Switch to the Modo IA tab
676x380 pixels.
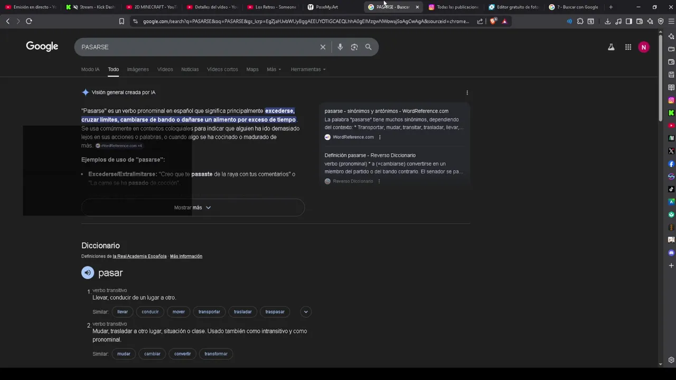pyautogui.click(x=90, y=69)
